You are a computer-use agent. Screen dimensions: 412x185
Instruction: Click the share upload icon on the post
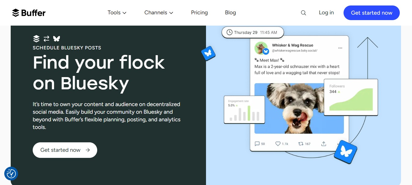point(324,143)
